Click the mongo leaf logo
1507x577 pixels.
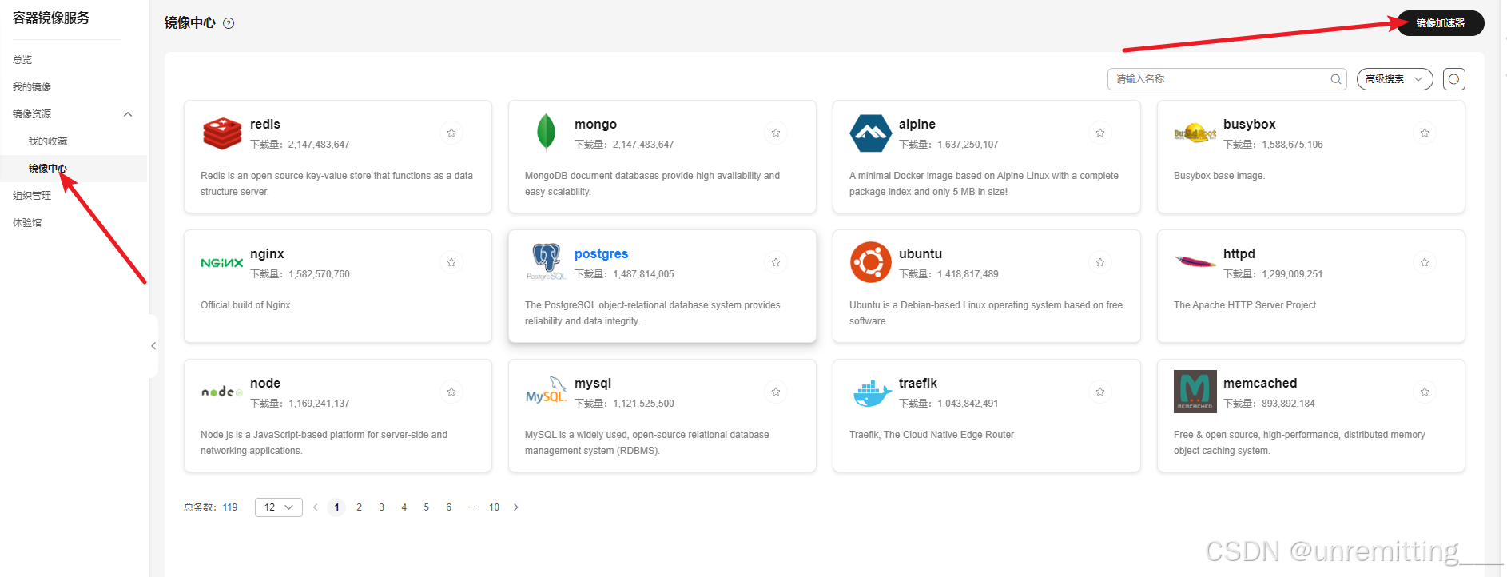[x=547, y=133]
